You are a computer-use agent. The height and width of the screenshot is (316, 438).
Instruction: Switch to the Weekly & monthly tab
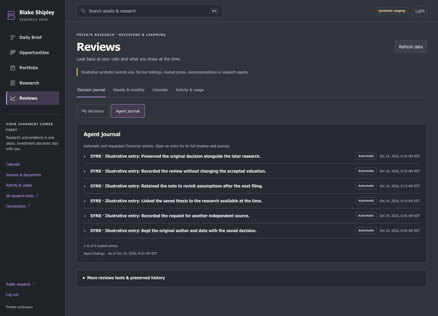tap(129, 90)
